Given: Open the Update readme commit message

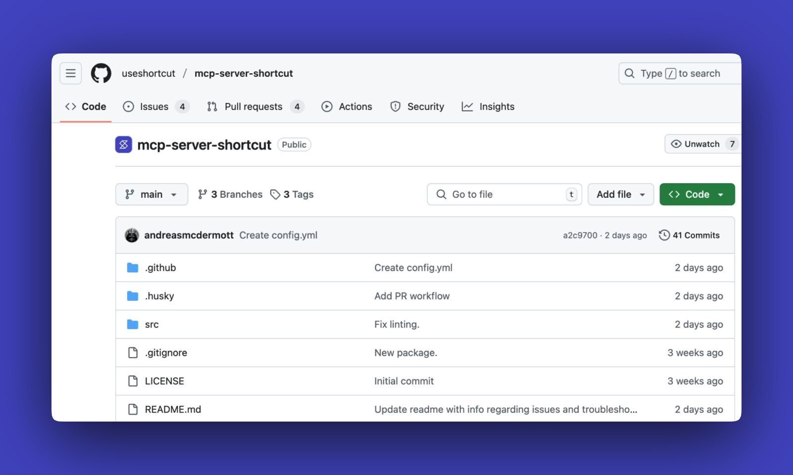Looking at the screenshot, I should [505, 409].
